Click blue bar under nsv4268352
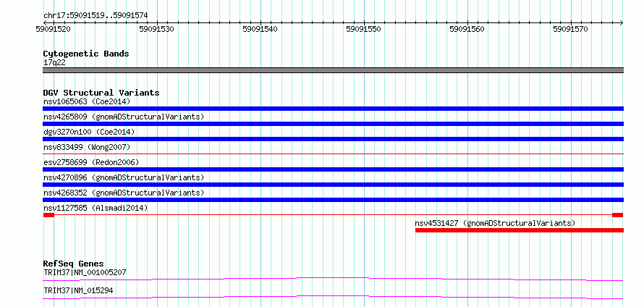Screen dimensions: 644x307 click(333, 200)
